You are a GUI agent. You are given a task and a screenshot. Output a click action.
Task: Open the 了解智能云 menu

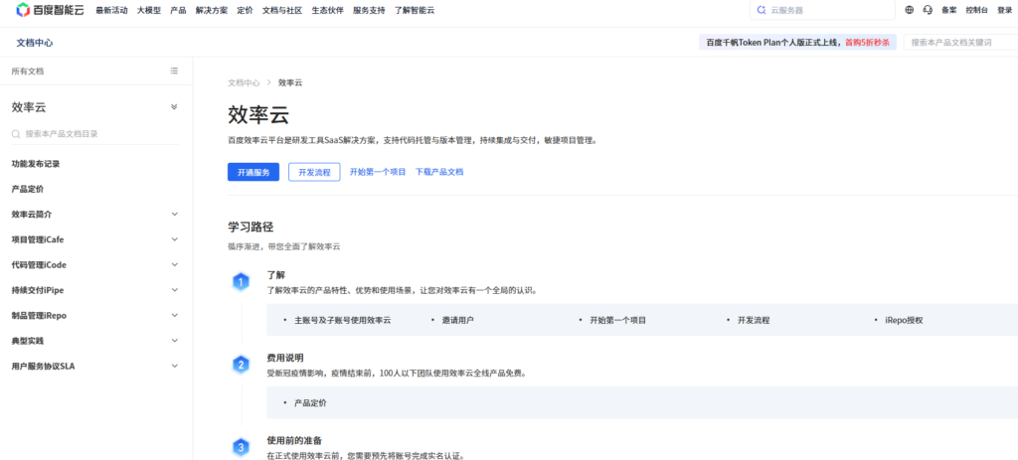point(415,10)
